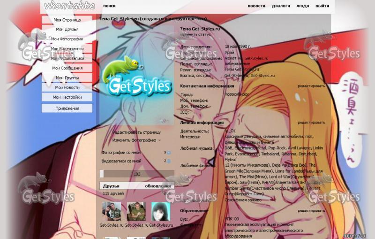Select Мои Фотографии from the sidebar

tap(67, 39)
